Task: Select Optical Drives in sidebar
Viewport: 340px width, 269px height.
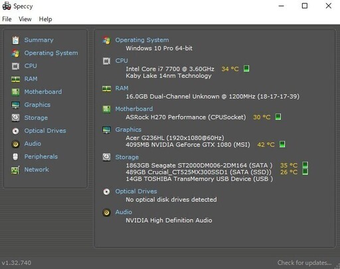Action: (45, 131)
